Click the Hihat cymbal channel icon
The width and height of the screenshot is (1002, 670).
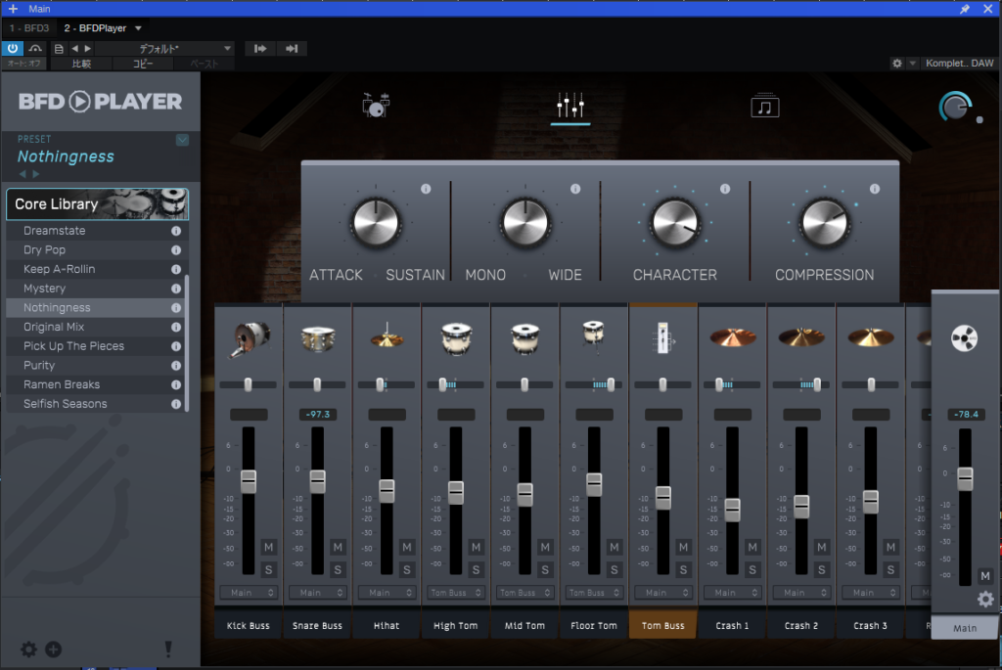pos(387,339)
